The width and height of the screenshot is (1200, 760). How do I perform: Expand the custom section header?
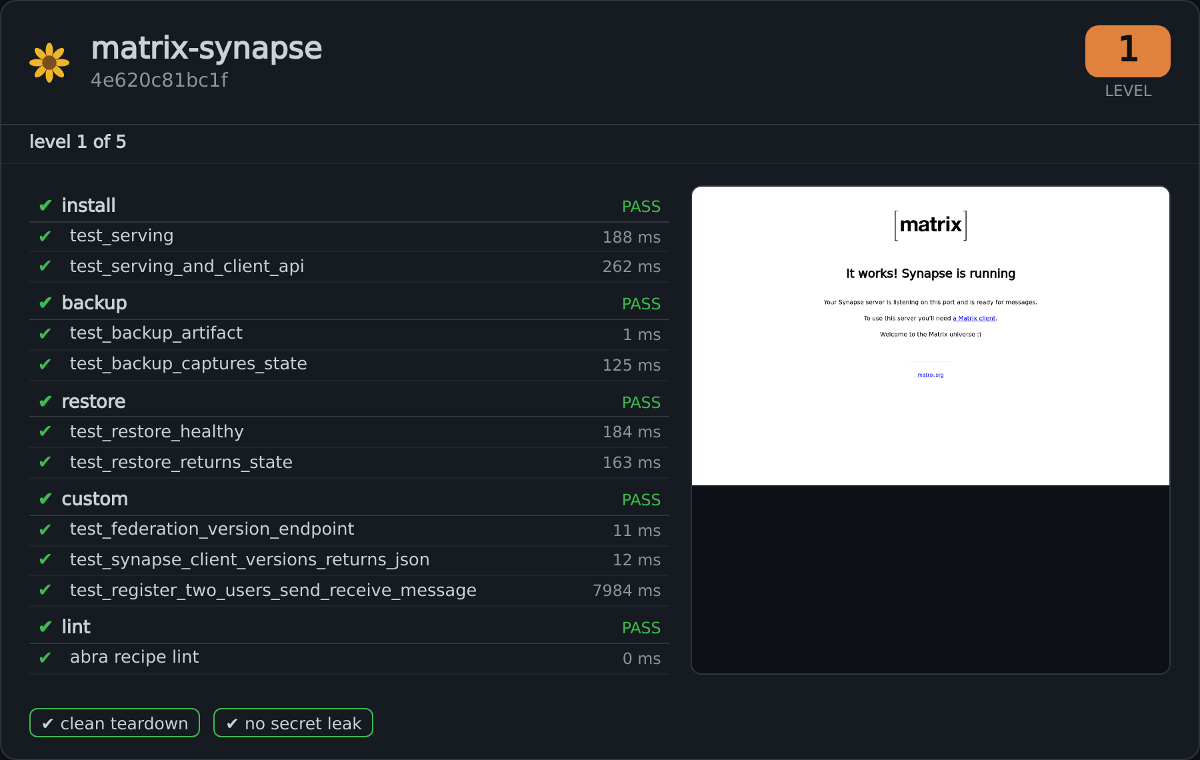349,499
